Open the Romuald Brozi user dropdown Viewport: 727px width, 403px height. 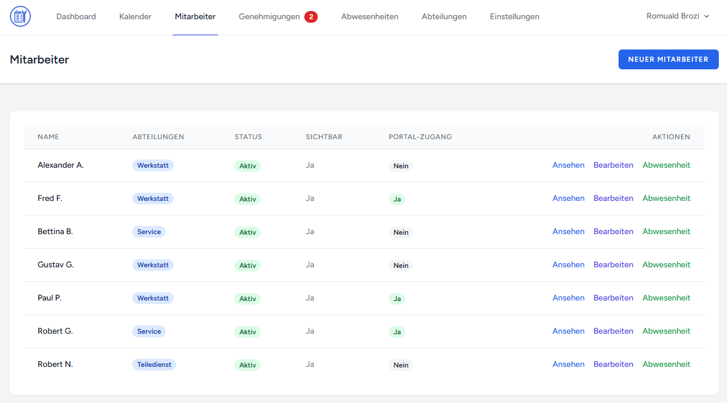[677, 16]
